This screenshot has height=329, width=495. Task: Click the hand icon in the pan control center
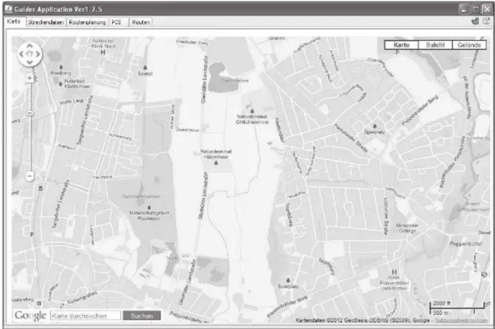[x=30, y=54]
